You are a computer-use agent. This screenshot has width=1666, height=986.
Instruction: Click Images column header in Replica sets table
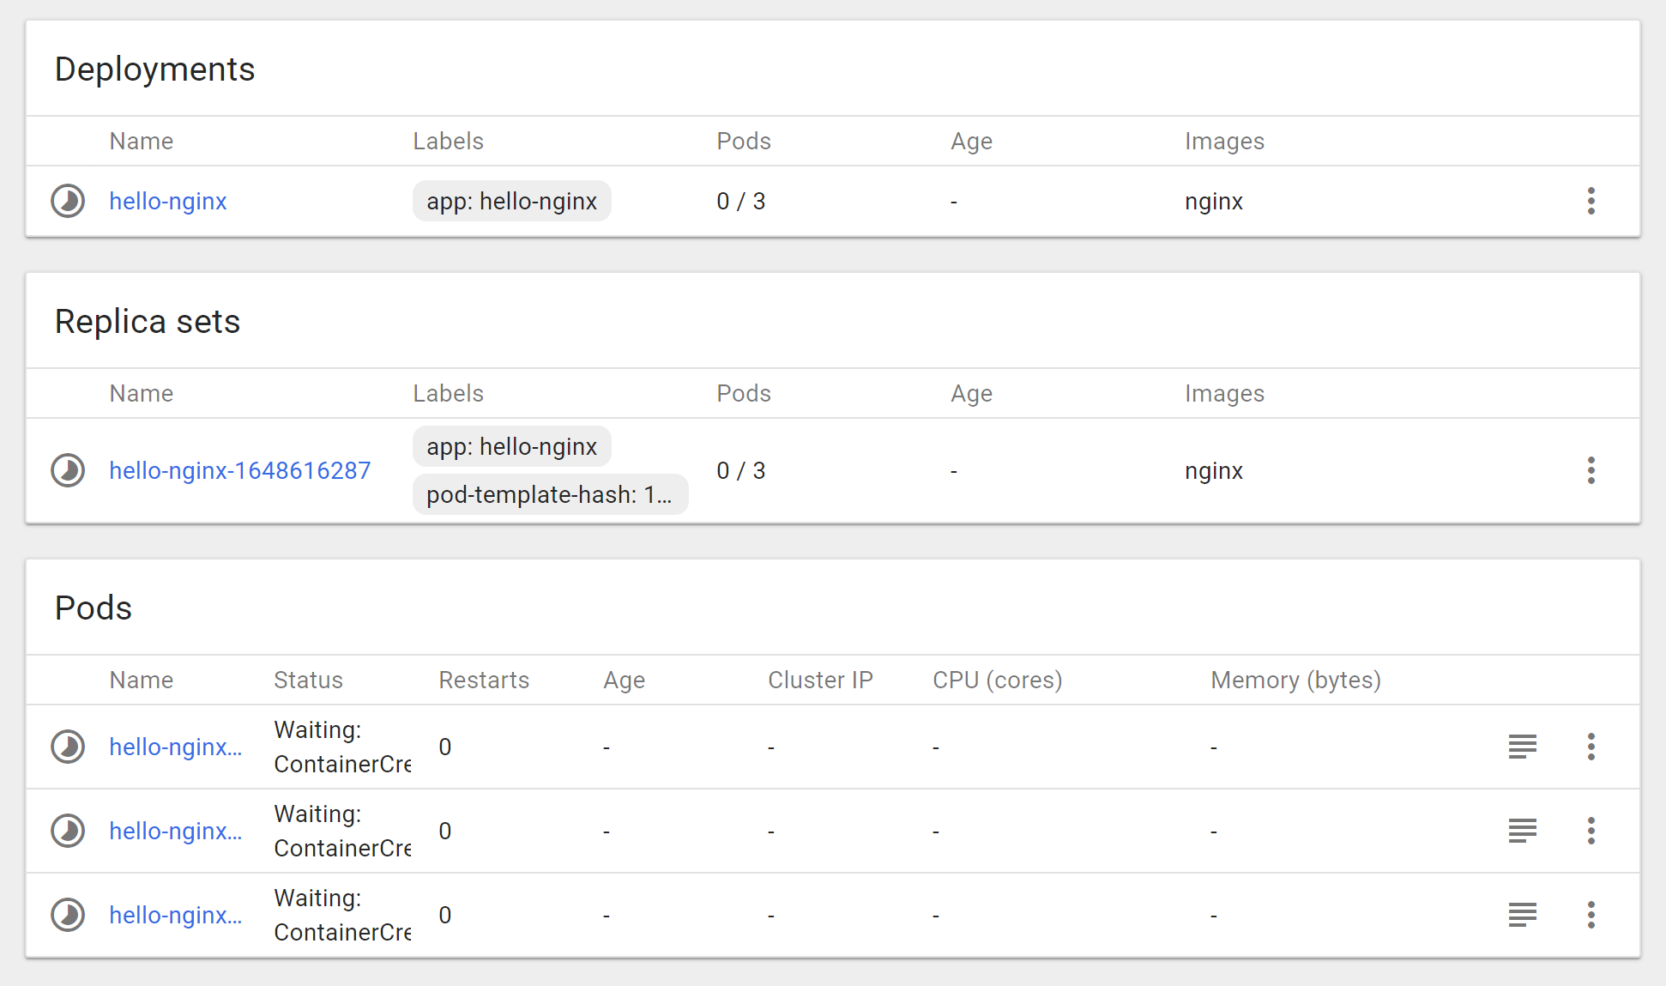click(1225, 393)
